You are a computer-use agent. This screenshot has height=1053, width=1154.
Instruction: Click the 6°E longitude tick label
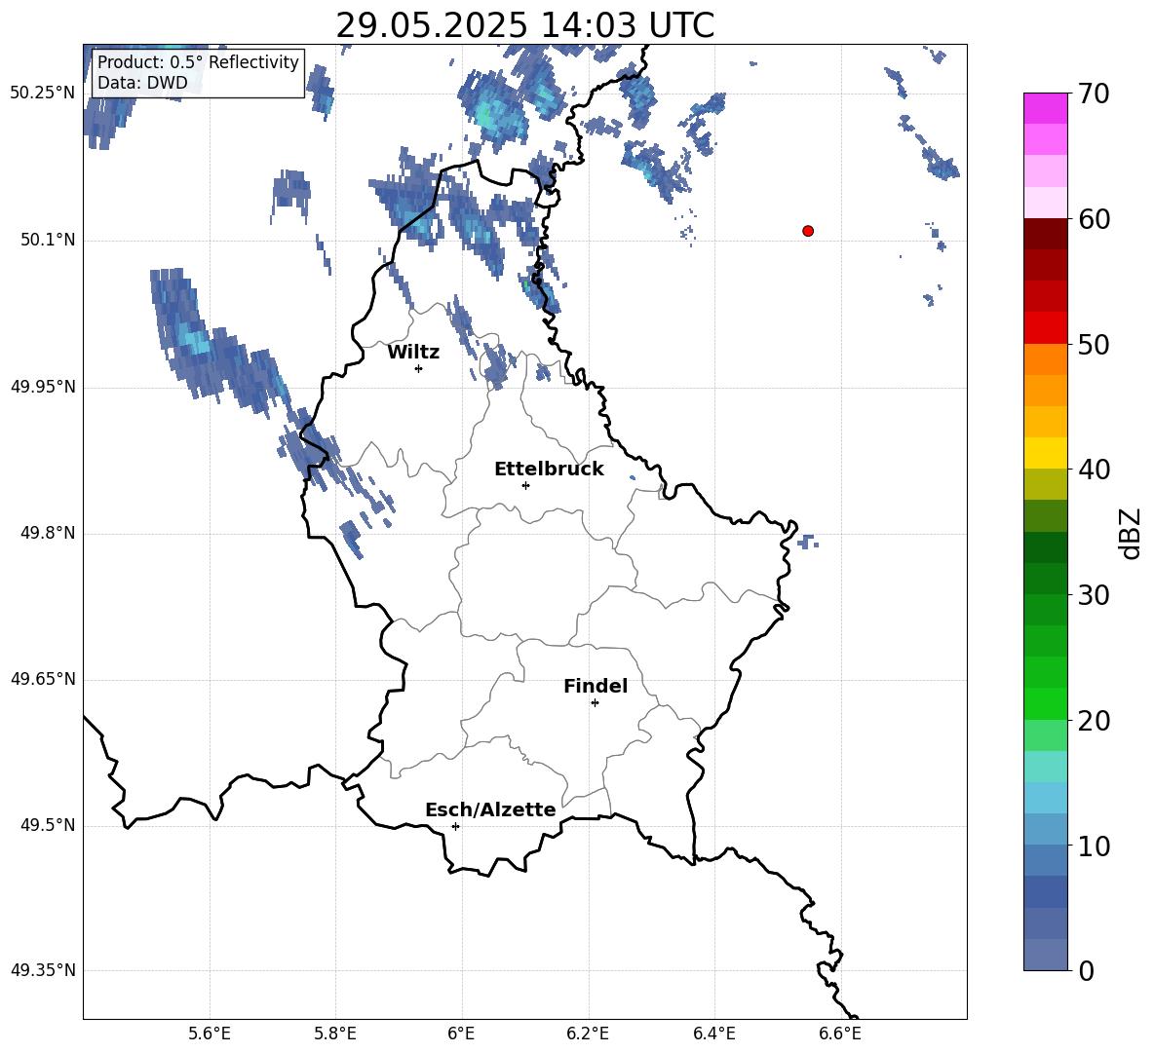pos(461,1034)
